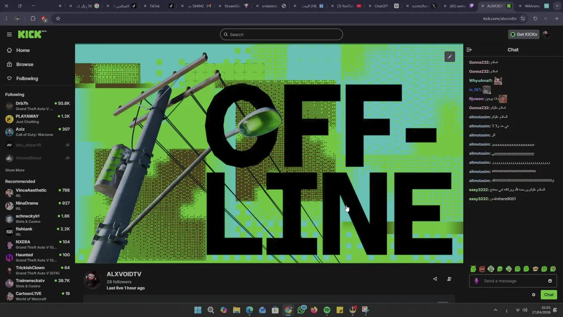Insert the last quick emote in the row

pos(553,269)
